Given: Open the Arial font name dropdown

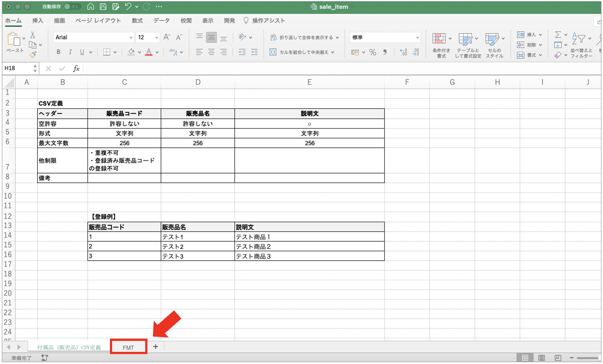Looking at the screenshot, I should (x=131, y=38).
